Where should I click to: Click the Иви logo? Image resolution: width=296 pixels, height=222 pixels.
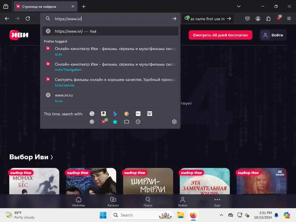pos(19,35)
